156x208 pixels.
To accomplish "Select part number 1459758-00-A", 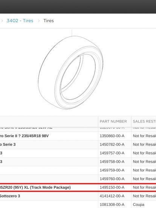I will click(x=112, y=162).
